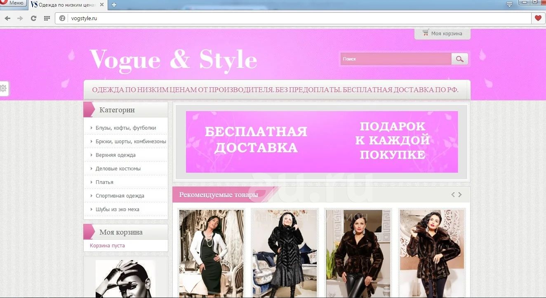The image size is (546, 298).
Task: Go forward with the forward arrow
Action: tap(20, 18)
